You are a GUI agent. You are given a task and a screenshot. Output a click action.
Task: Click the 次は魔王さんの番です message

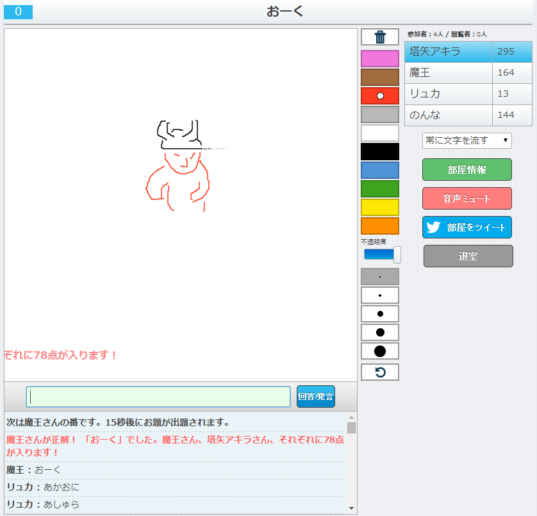[117, 422]
